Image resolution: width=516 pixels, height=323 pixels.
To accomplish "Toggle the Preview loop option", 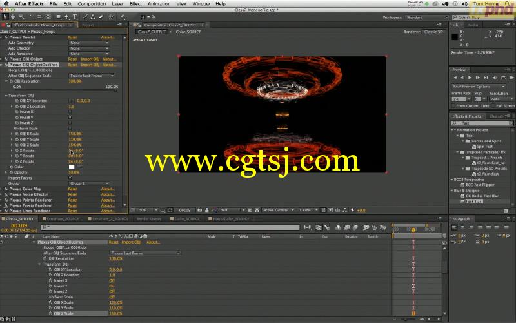I will (x=503, y=78).
